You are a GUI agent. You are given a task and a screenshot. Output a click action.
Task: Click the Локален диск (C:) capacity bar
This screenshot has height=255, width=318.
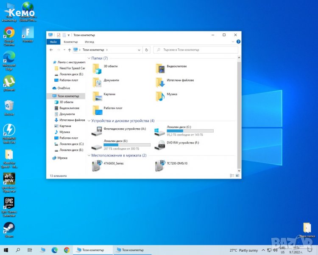coord(190,131)
